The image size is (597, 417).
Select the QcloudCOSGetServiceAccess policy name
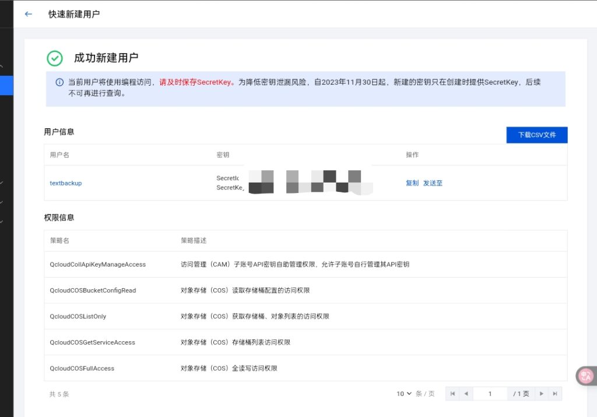coord(92,342)
